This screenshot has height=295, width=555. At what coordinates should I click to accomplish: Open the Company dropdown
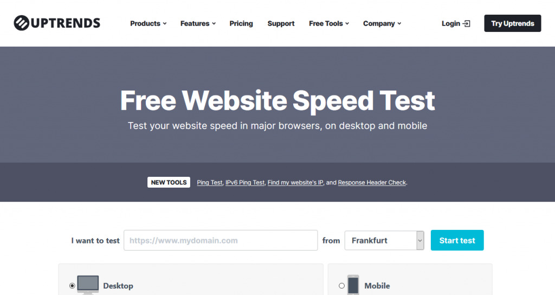(x=382, y=23)
